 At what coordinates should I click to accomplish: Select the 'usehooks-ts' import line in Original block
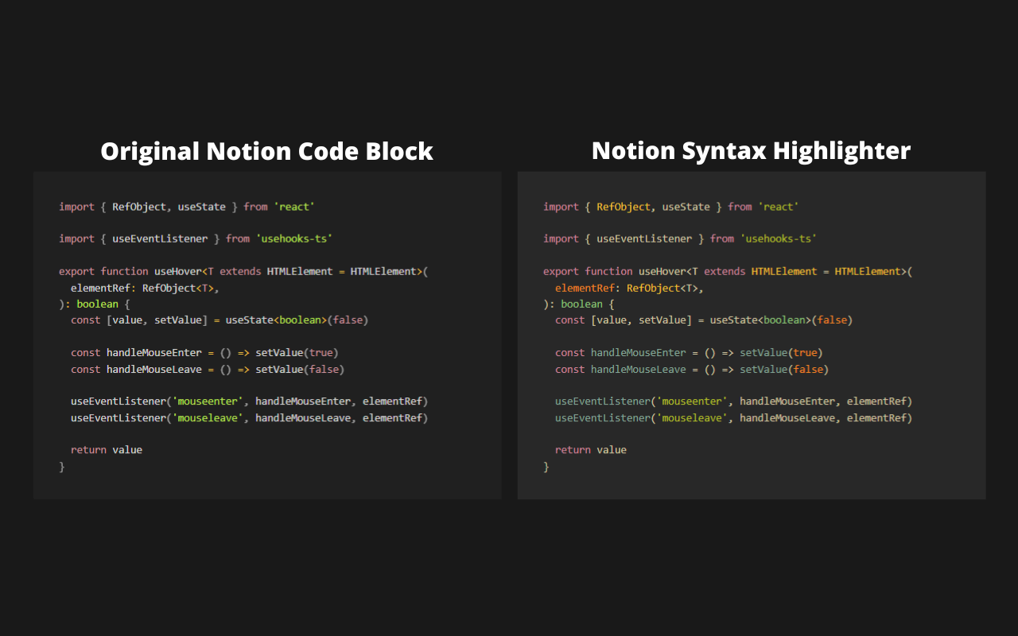[196, 238]
